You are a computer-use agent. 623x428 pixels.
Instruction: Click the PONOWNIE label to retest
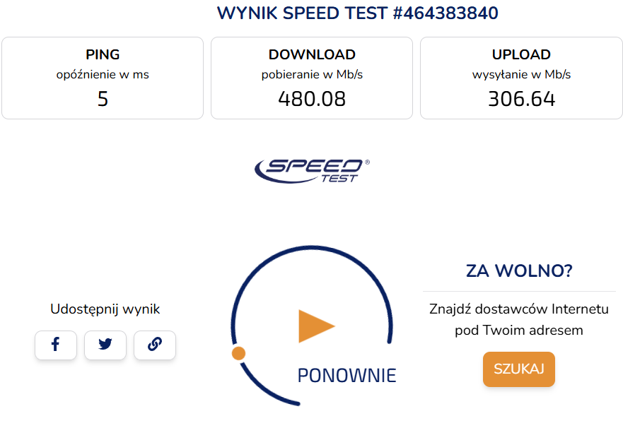click(347, 375)
